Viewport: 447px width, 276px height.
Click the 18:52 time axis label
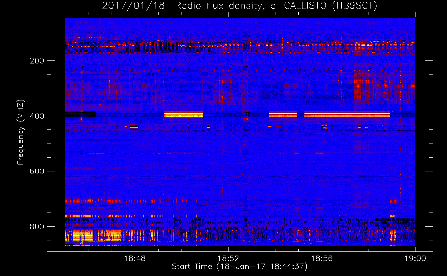228,259
